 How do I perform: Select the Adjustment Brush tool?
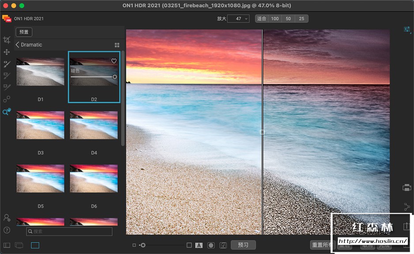point(7,64)
